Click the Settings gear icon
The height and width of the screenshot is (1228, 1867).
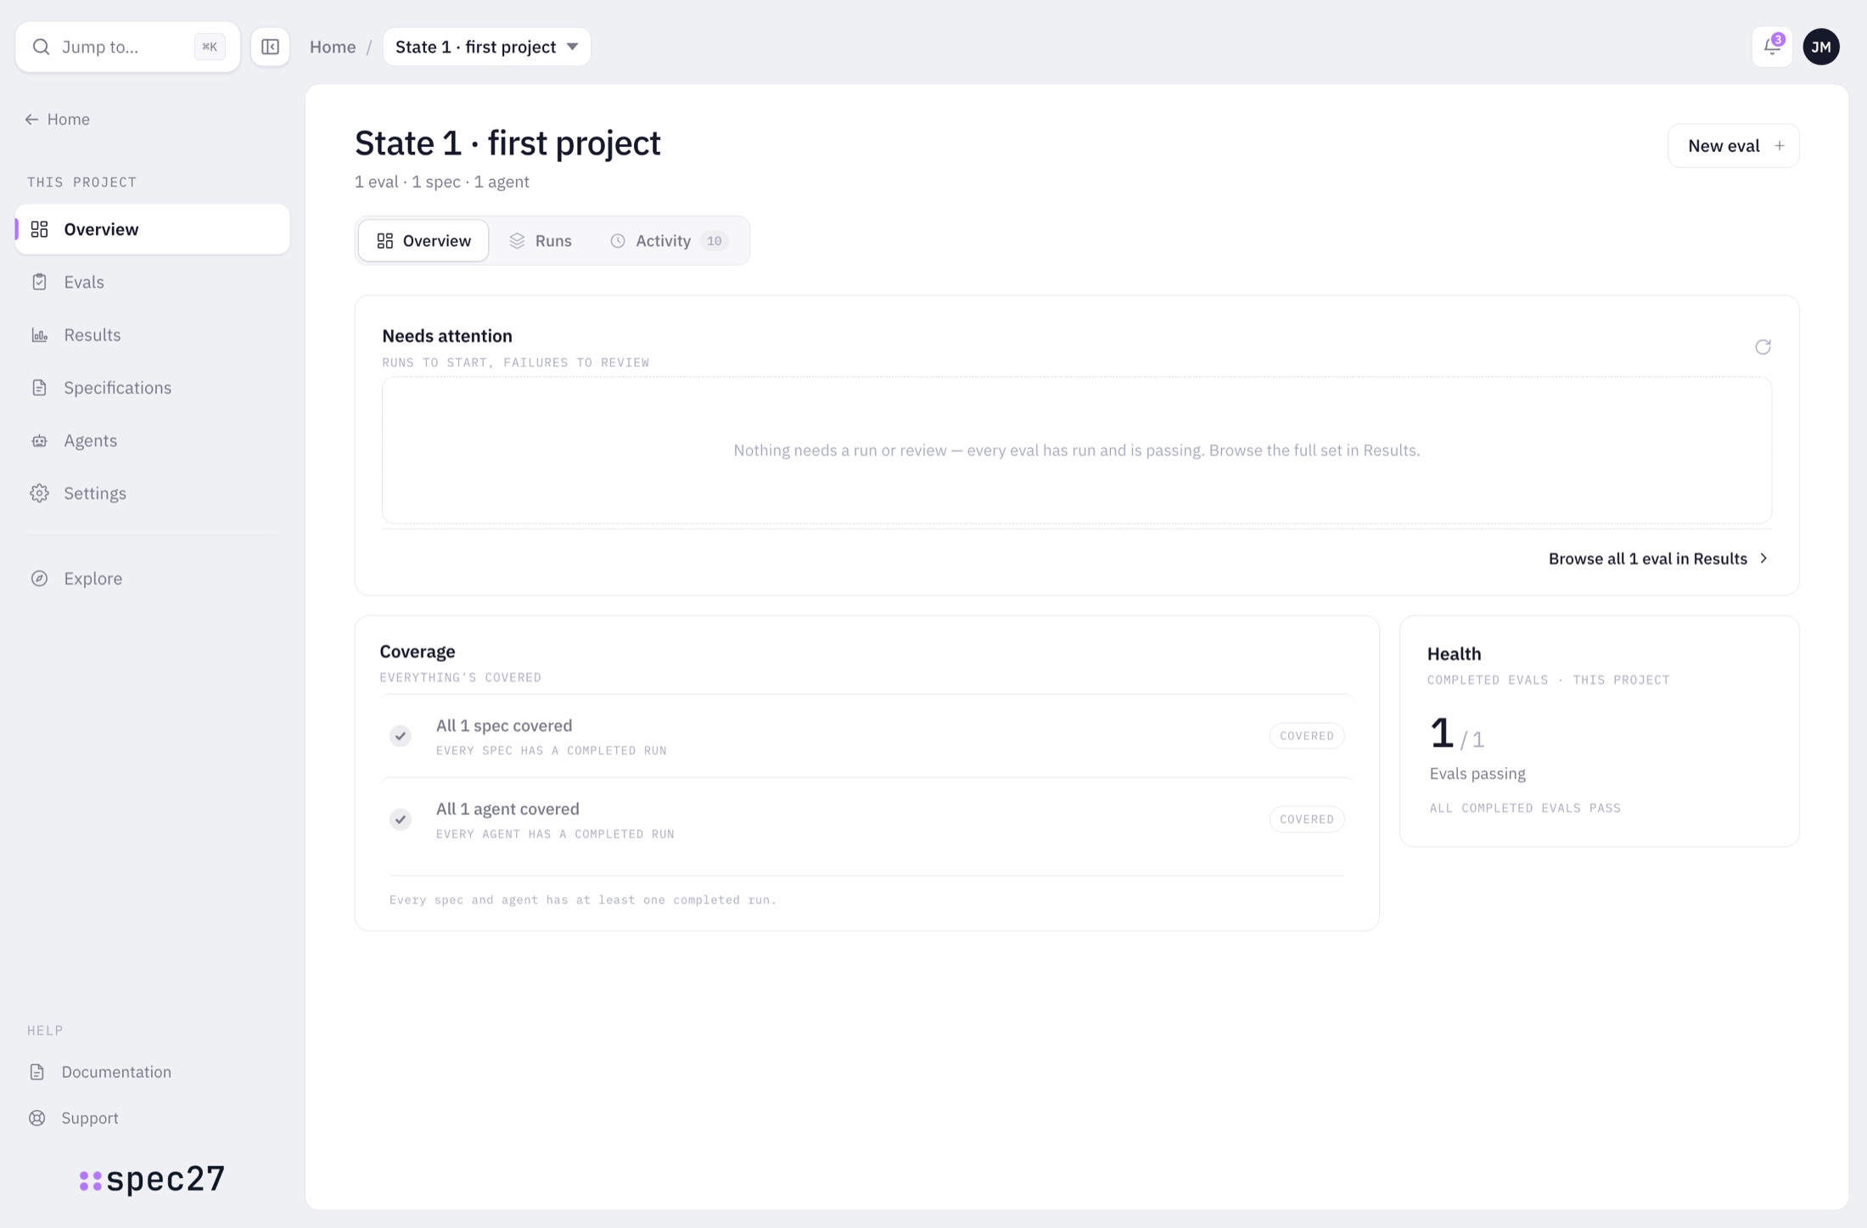pyautogui.click(x=39, y=493)
